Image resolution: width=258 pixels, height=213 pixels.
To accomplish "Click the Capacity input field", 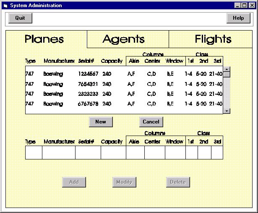I will (113, 153).
